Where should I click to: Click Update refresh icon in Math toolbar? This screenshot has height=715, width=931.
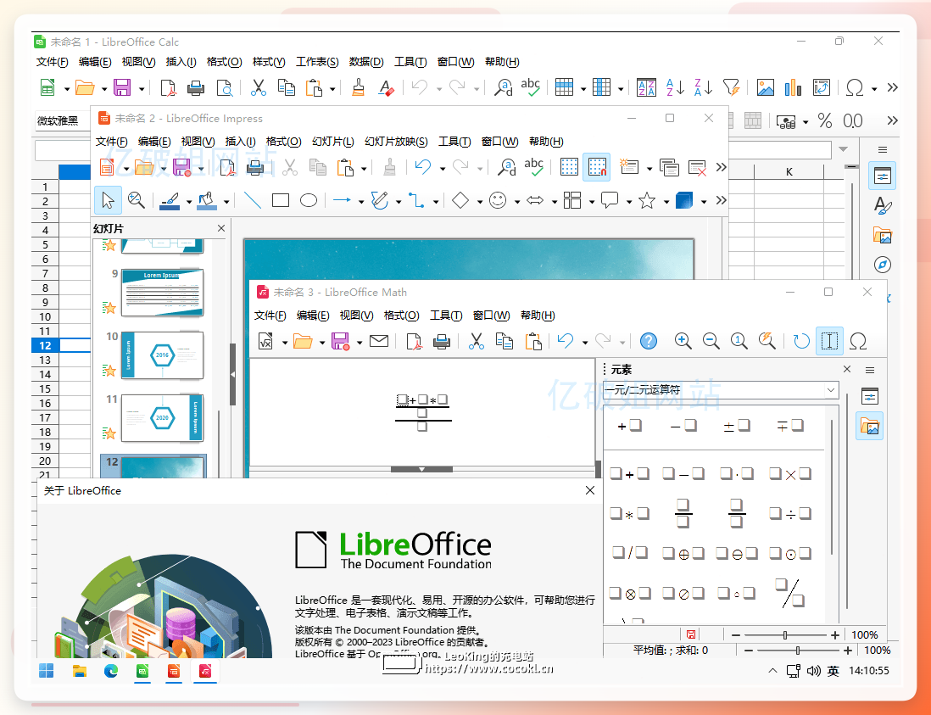[x=801, y=341]
